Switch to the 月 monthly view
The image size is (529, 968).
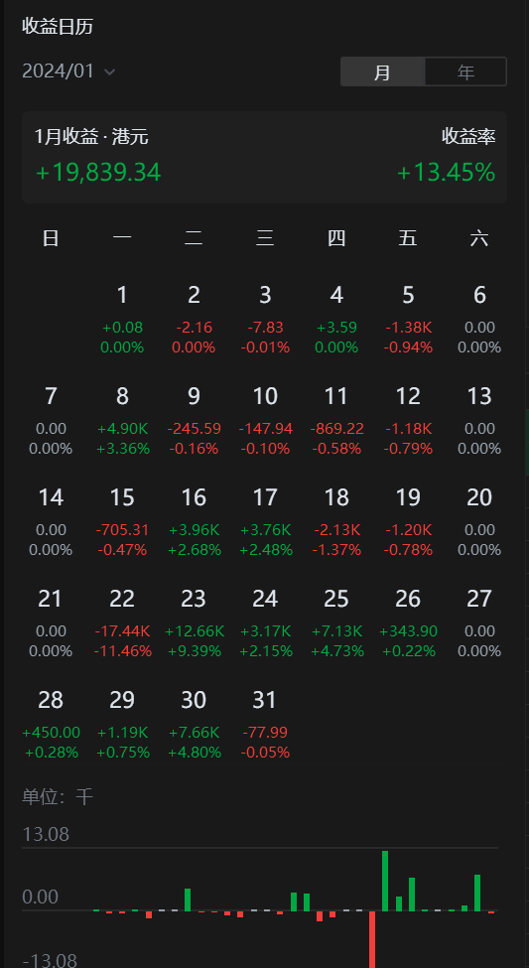click(x=383, y=71)
